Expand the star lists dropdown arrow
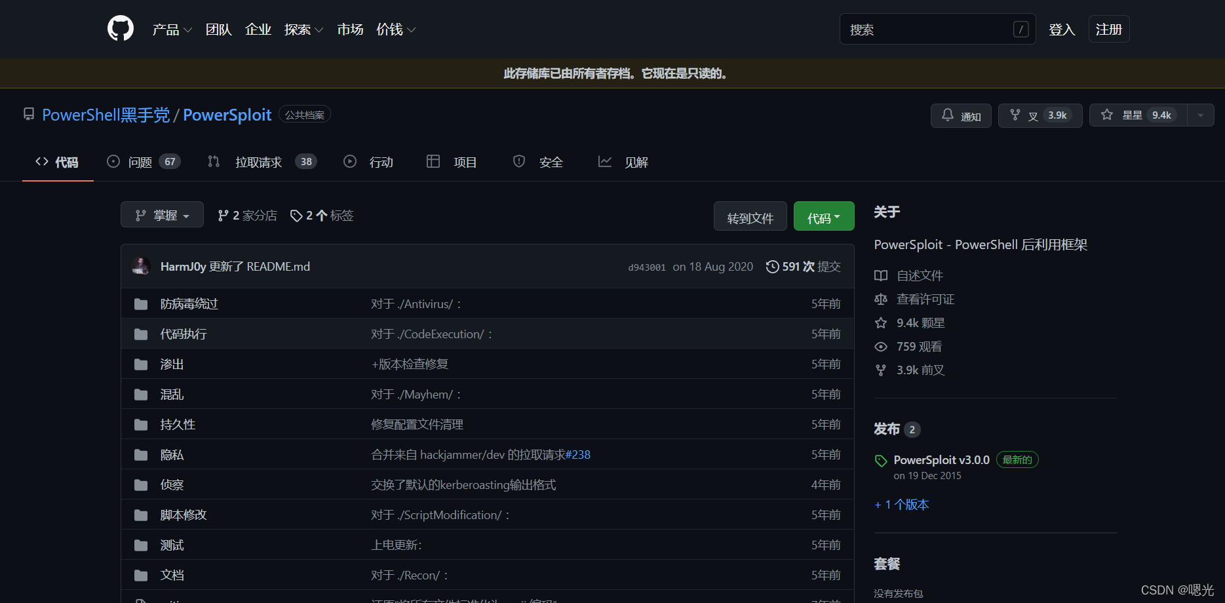 pos(1201,115)
